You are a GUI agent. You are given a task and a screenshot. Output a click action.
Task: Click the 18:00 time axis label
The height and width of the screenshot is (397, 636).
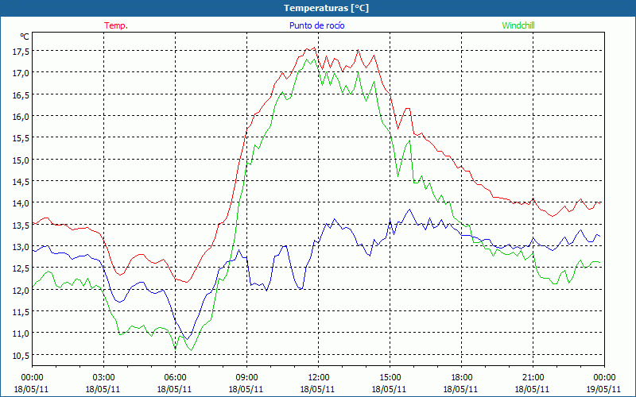point(461,378)
